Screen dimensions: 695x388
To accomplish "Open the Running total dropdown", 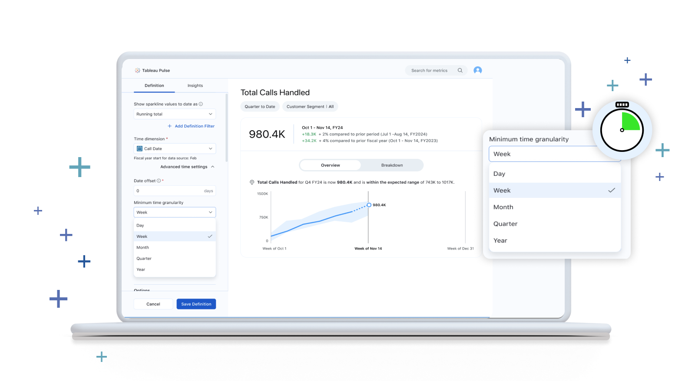I will pyautogui.click(x=175, y=114).
